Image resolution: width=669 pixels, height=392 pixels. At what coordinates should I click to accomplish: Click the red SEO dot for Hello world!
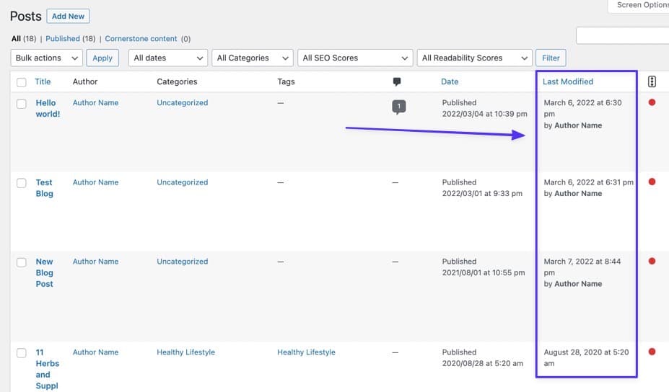point(652,102)
